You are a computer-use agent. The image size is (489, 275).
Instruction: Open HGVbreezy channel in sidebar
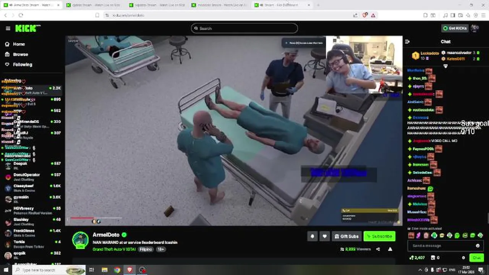coord(32,210)
